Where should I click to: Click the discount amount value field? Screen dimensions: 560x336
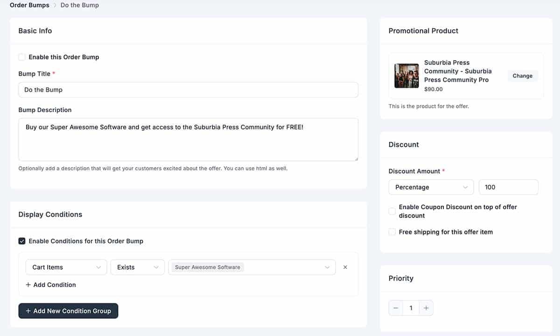point(508,187)
